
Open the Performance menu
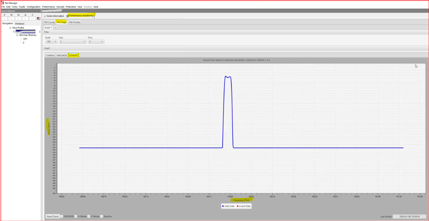(x=48, y=7)
